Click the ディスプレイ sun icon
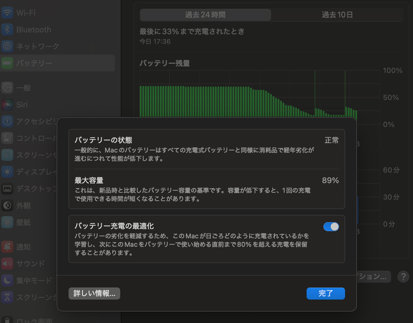413x323 pixels. pyautogui.click(x=7, y=172)
